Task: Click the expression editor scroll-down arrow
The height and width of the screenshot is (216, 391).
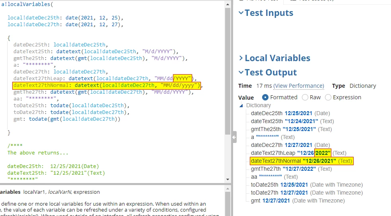Action: point(228,179)
